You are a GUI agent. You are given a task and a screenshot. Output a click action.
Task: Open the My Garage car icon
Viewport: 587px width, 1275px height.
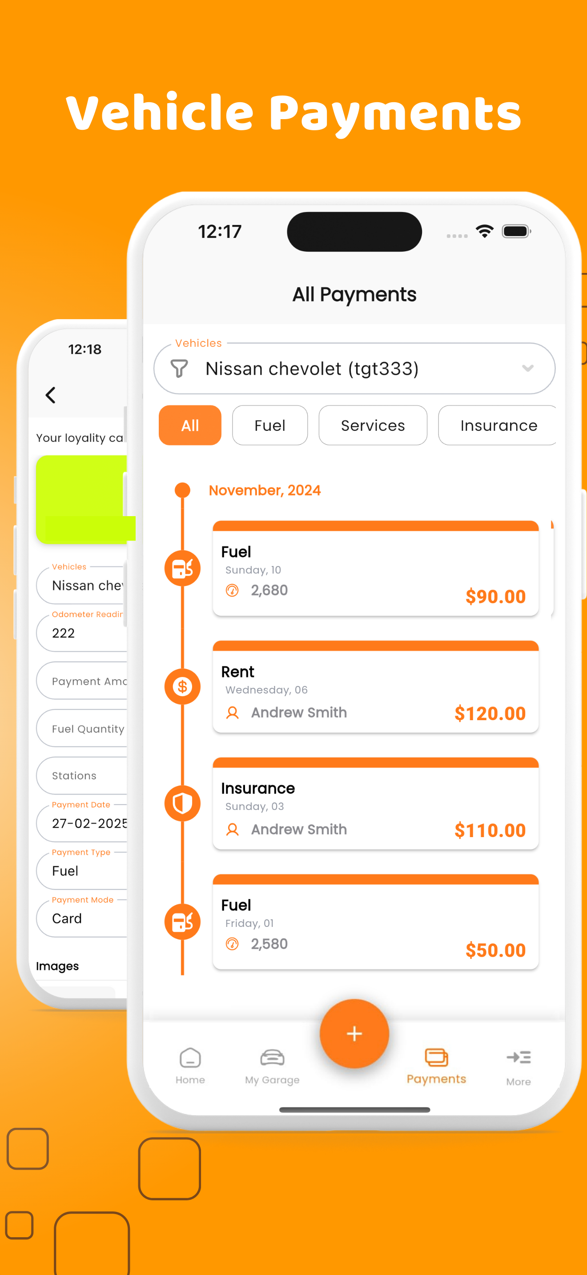[272, 1057]
